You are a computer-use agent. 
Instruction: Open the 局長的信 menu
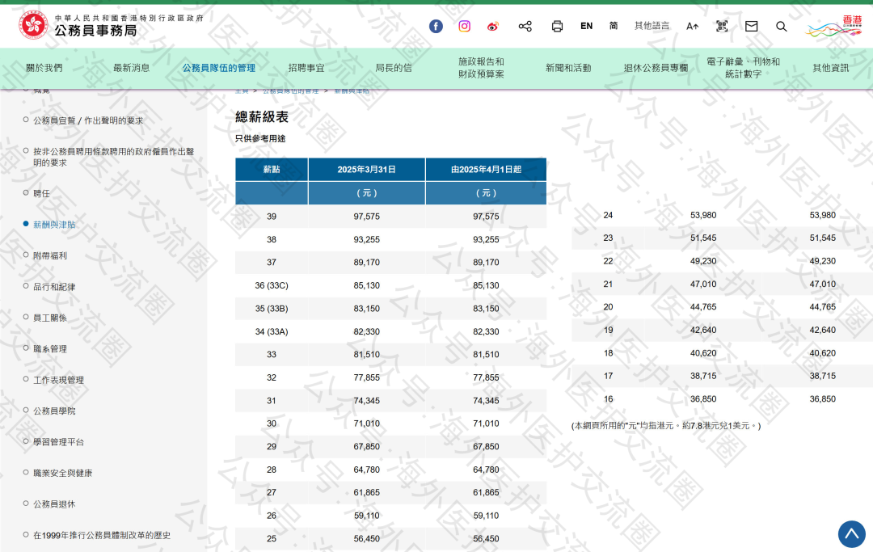394,68
